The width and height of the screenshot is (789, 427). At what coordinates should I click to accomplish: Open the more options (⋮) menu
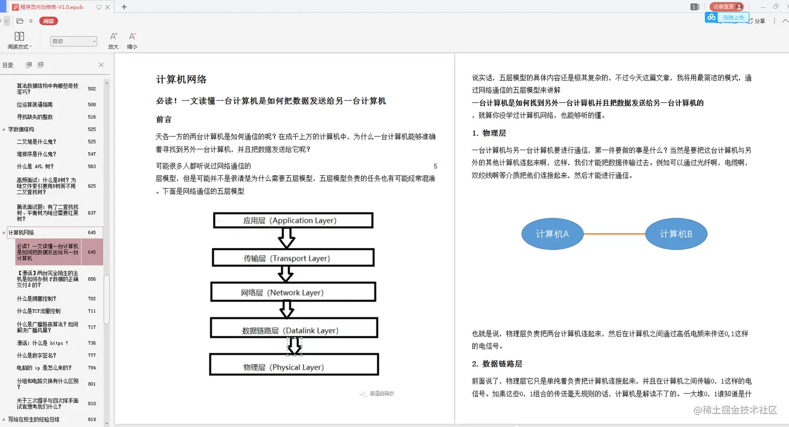point(774,21)
